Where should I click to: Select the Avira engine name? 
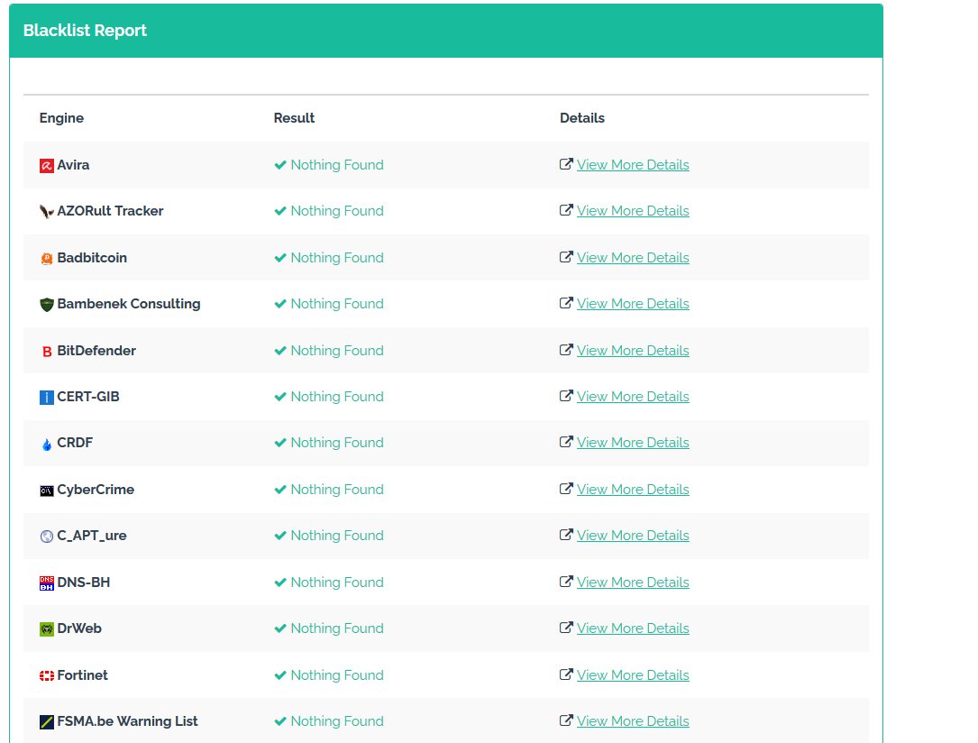(73, 165)
